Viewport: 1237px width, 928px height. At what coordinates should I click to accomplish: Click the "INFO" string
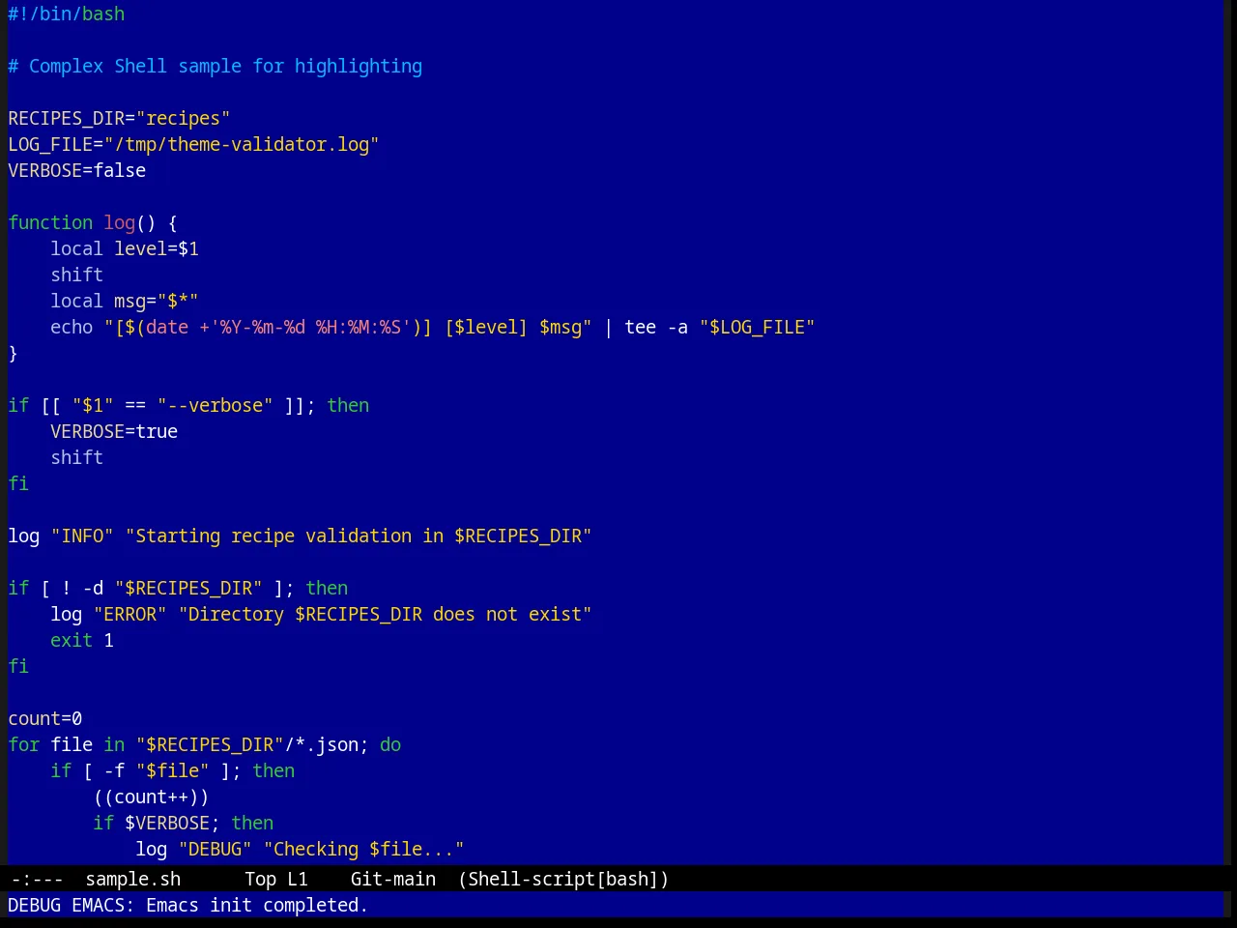point(82,536)
